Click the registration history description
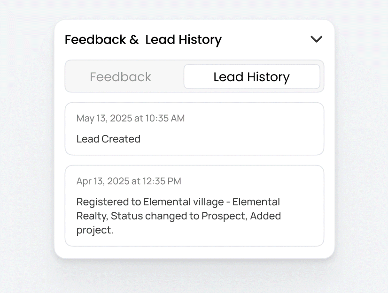The width and height of the screenshot is (388, 293). pos(178,216)
